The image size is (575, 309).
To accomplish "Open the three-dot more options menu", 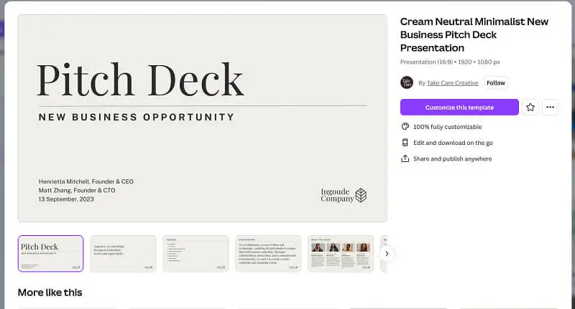I will point(550,107).
